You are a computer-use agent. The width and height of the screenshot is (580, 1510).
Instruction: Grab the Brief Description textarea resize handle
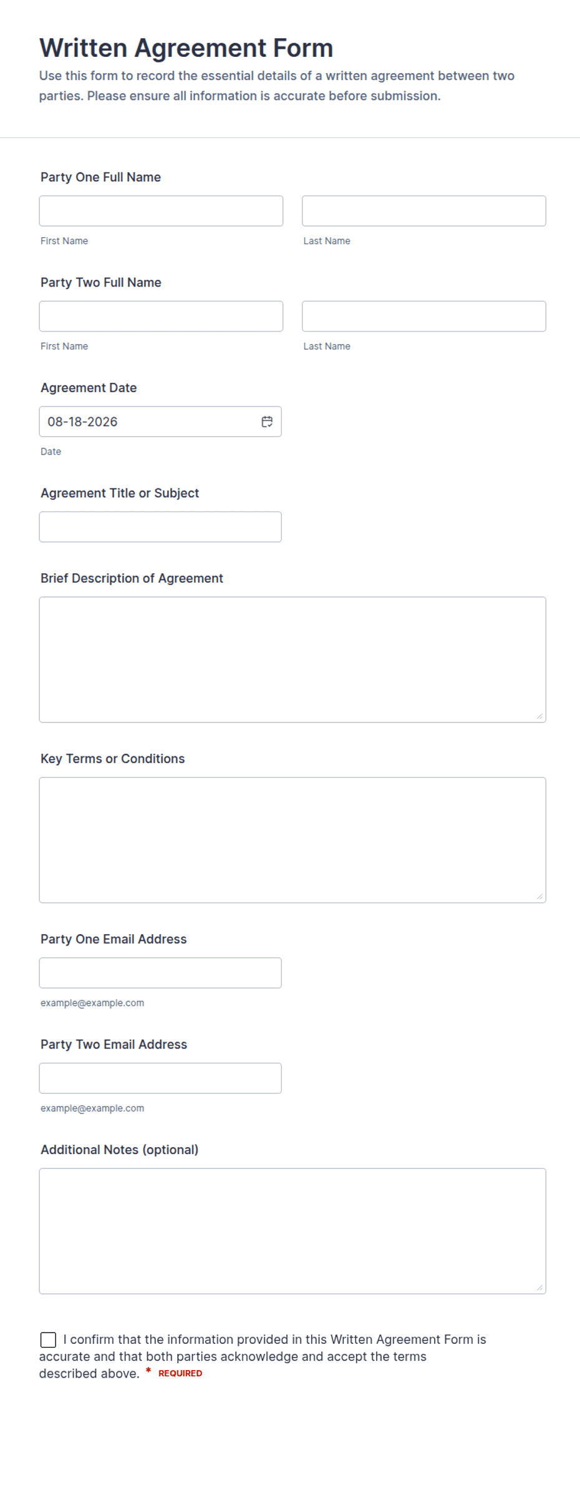click(539, 716)
